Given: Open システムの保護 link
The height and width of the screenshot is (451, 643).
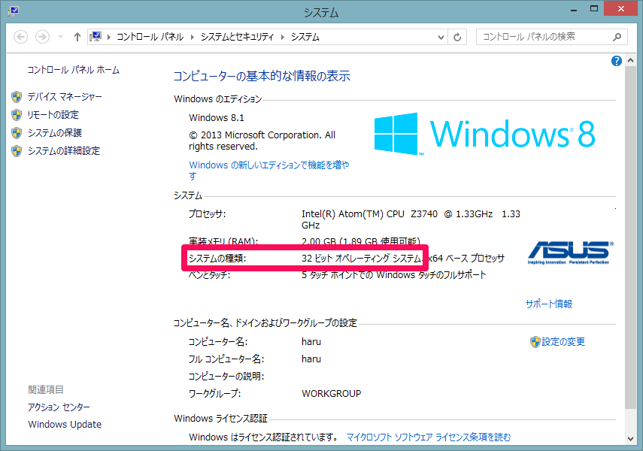Looking at the screenshot, I should click(x=55, y=133).
